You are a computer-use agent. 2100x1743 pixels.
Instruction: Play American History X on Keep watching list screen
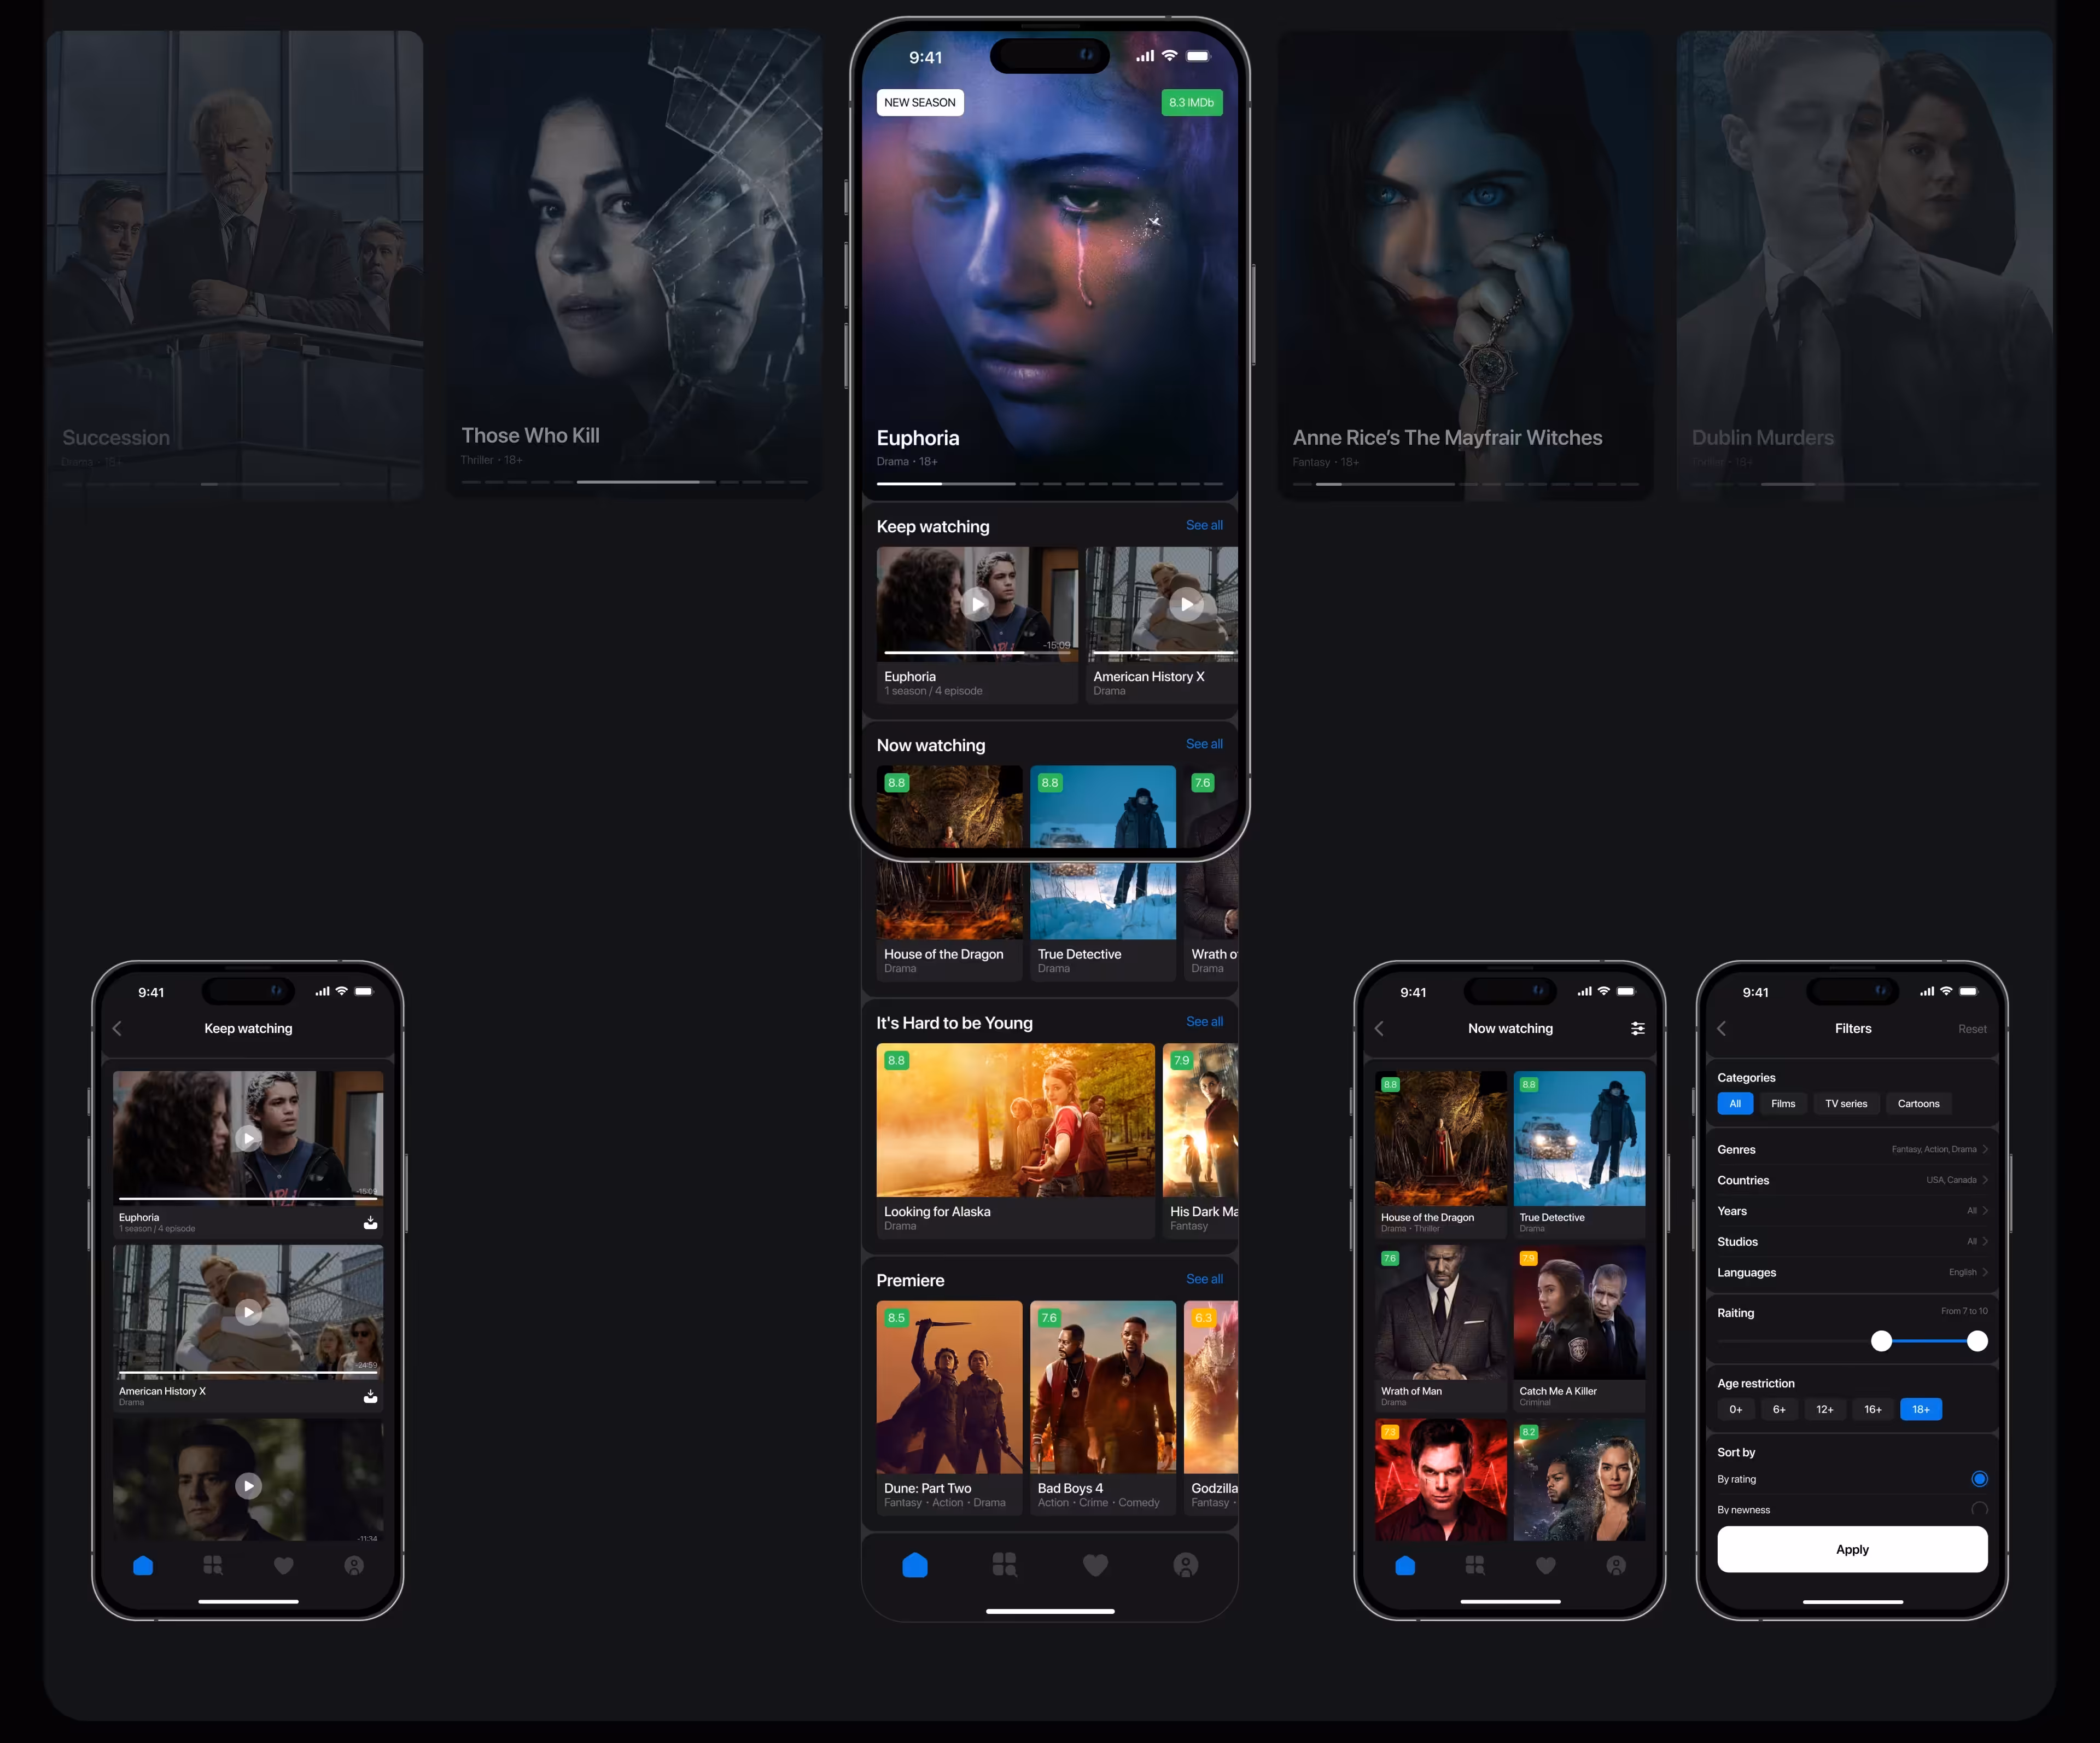[248, 1312]
